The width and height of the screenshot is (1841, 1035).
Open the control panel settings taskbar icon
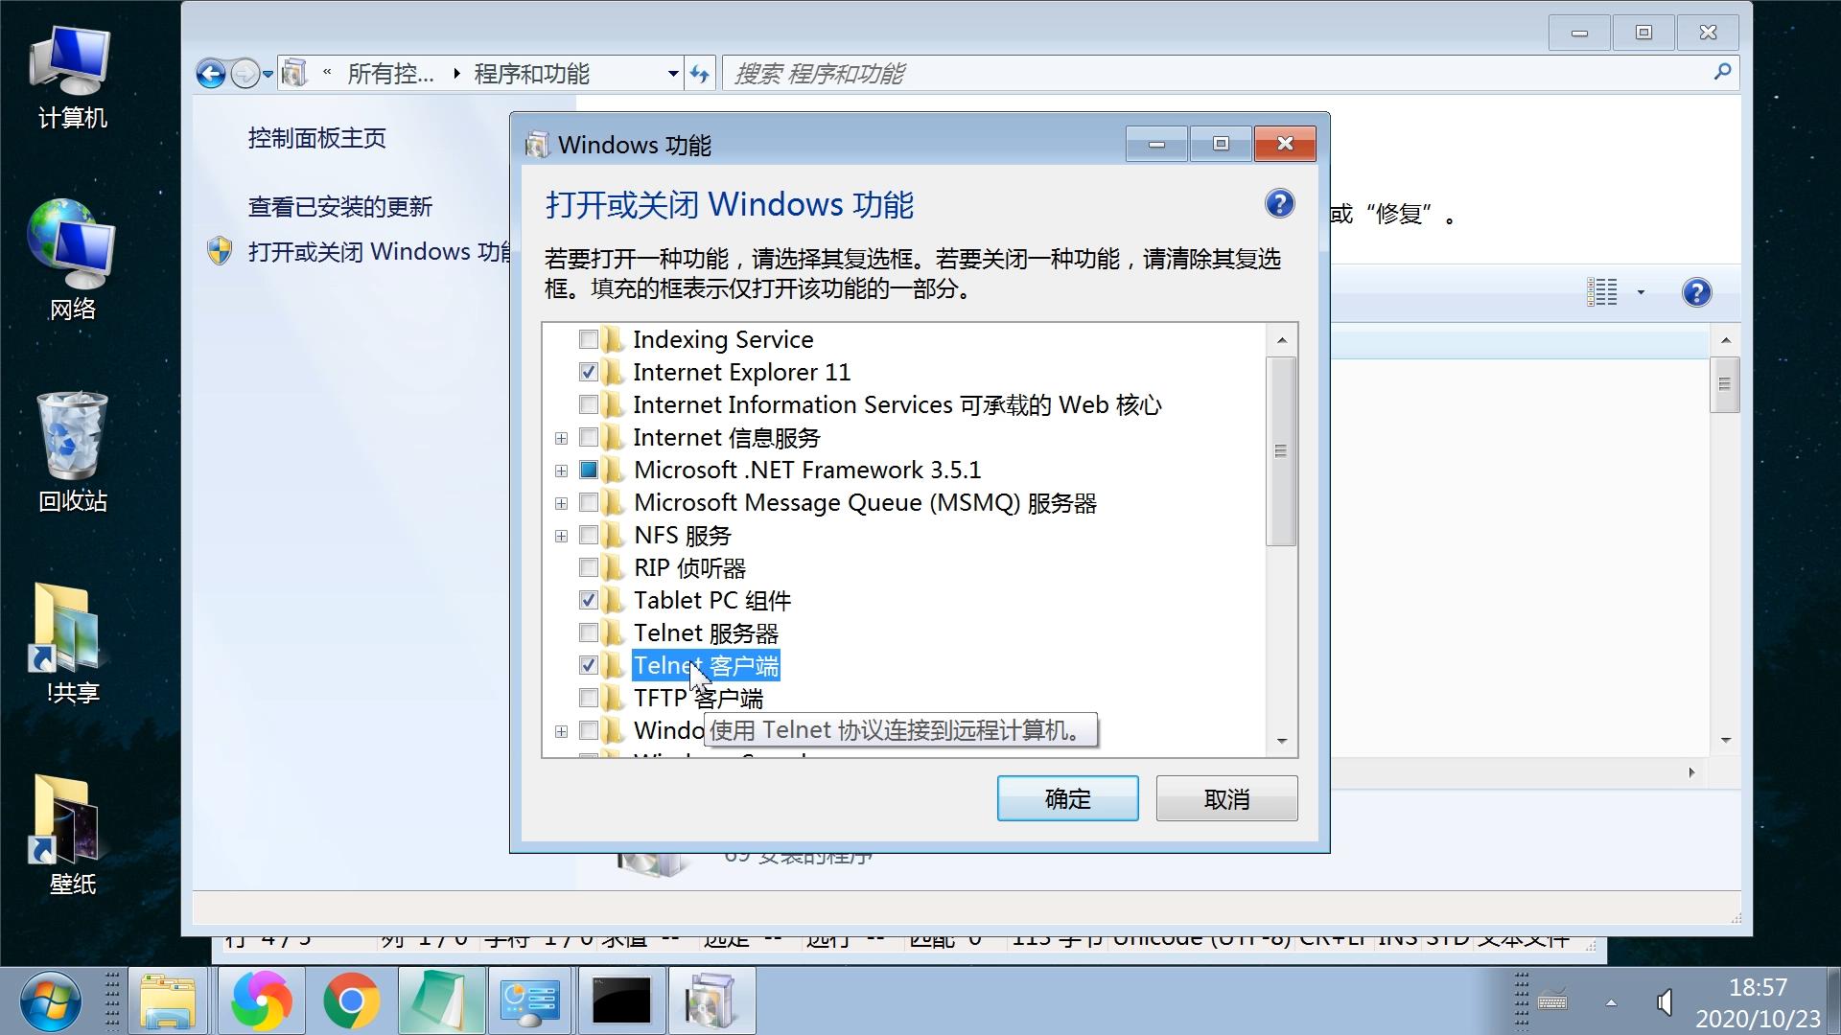(530, 1001)
